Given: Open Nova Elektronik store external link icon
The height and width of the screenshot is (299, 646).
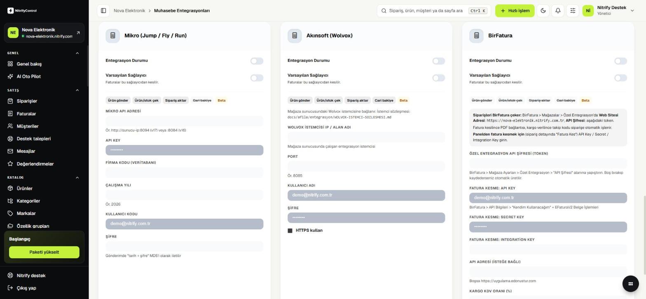Looking at the screenshot, I should click(x=78, y=33).
